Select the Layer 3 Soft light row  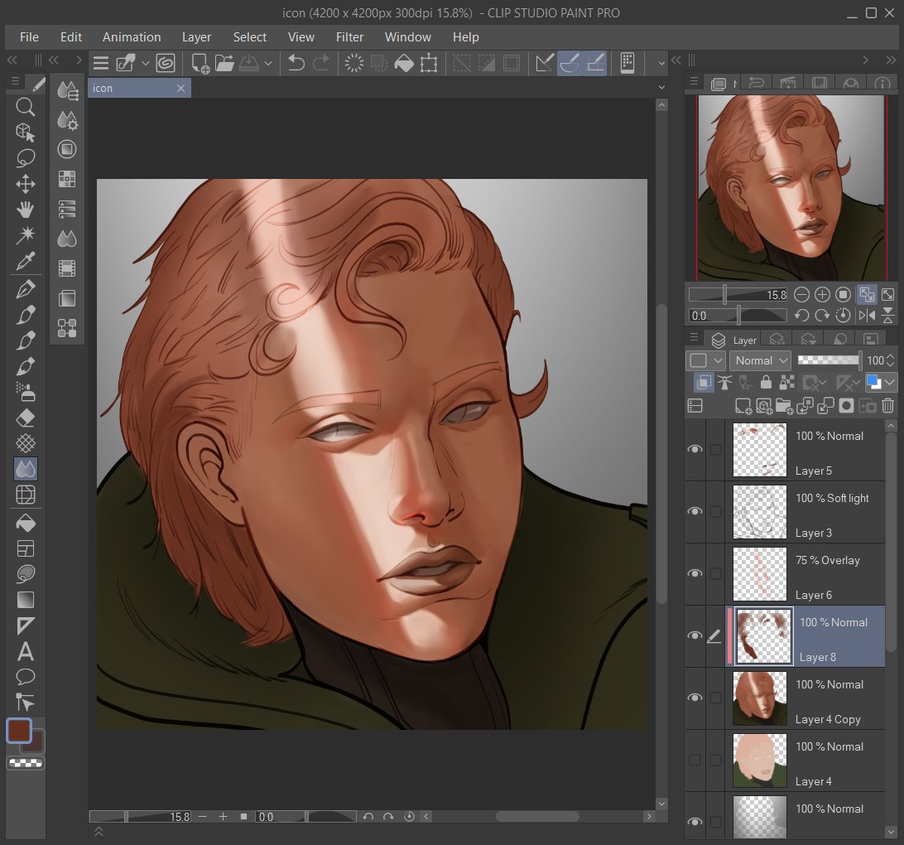pyautogui.click(x=805, y=512)
